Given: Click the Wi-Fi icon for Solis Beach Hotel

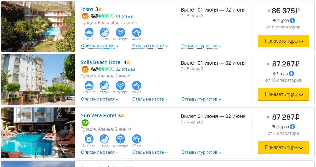Looking at the screenshot, I should coord(120,86).
